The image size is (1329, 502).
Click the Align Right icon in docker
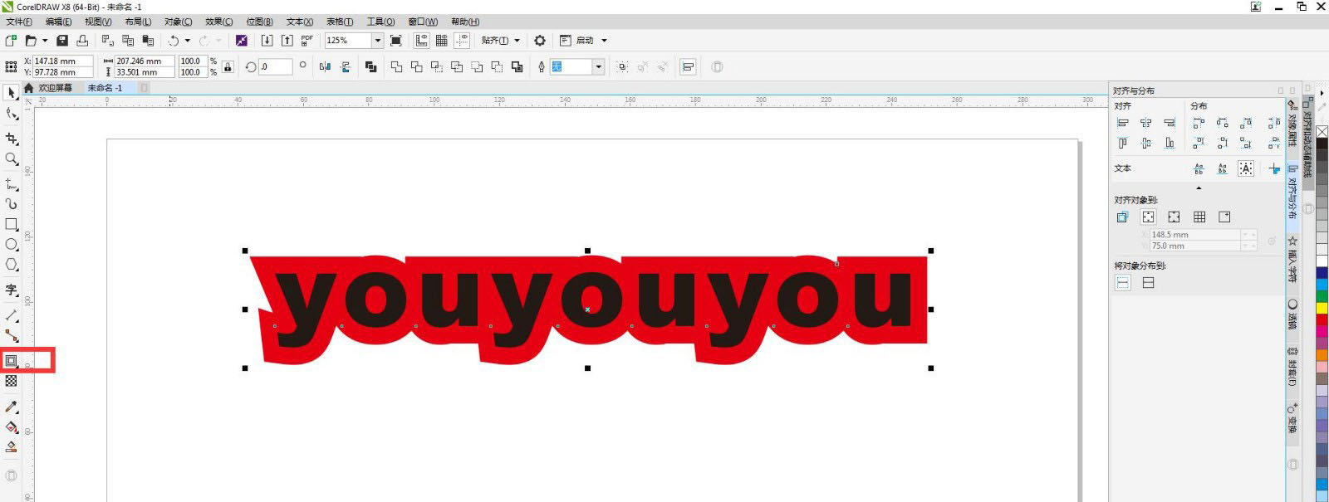click(1170, 123)
